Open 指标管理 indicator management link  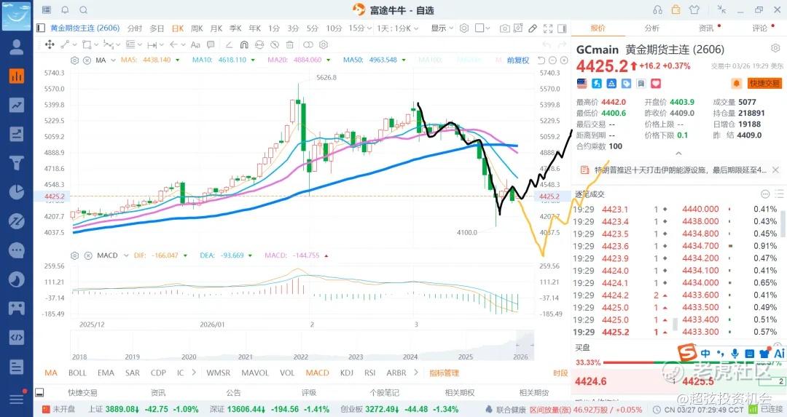pyautogui.click(x=444, y=373)
